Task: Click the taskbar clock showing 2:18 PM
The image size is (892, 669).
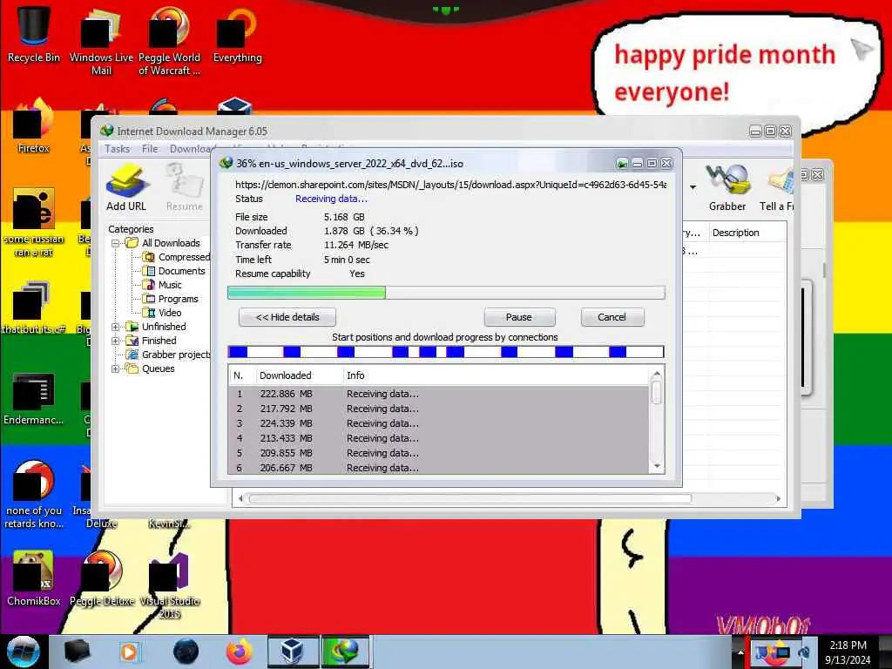Action: tap(848, 652)
